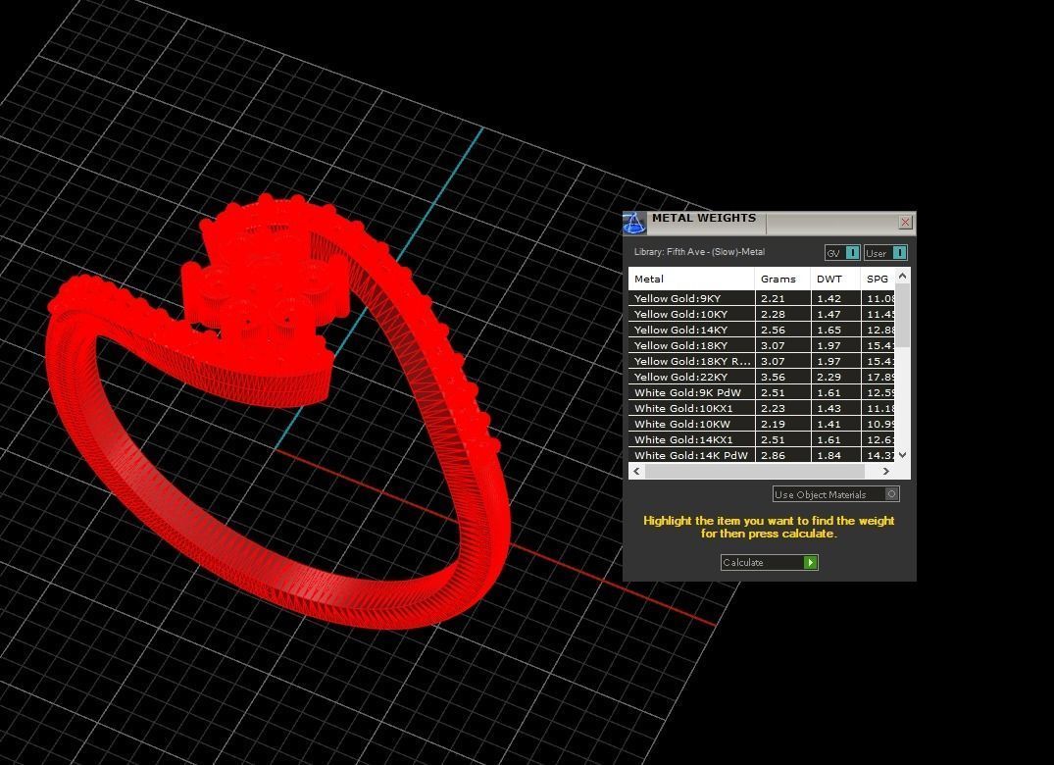Click the 2.21 grams value
1054x765 pixels.
[773, 298]
